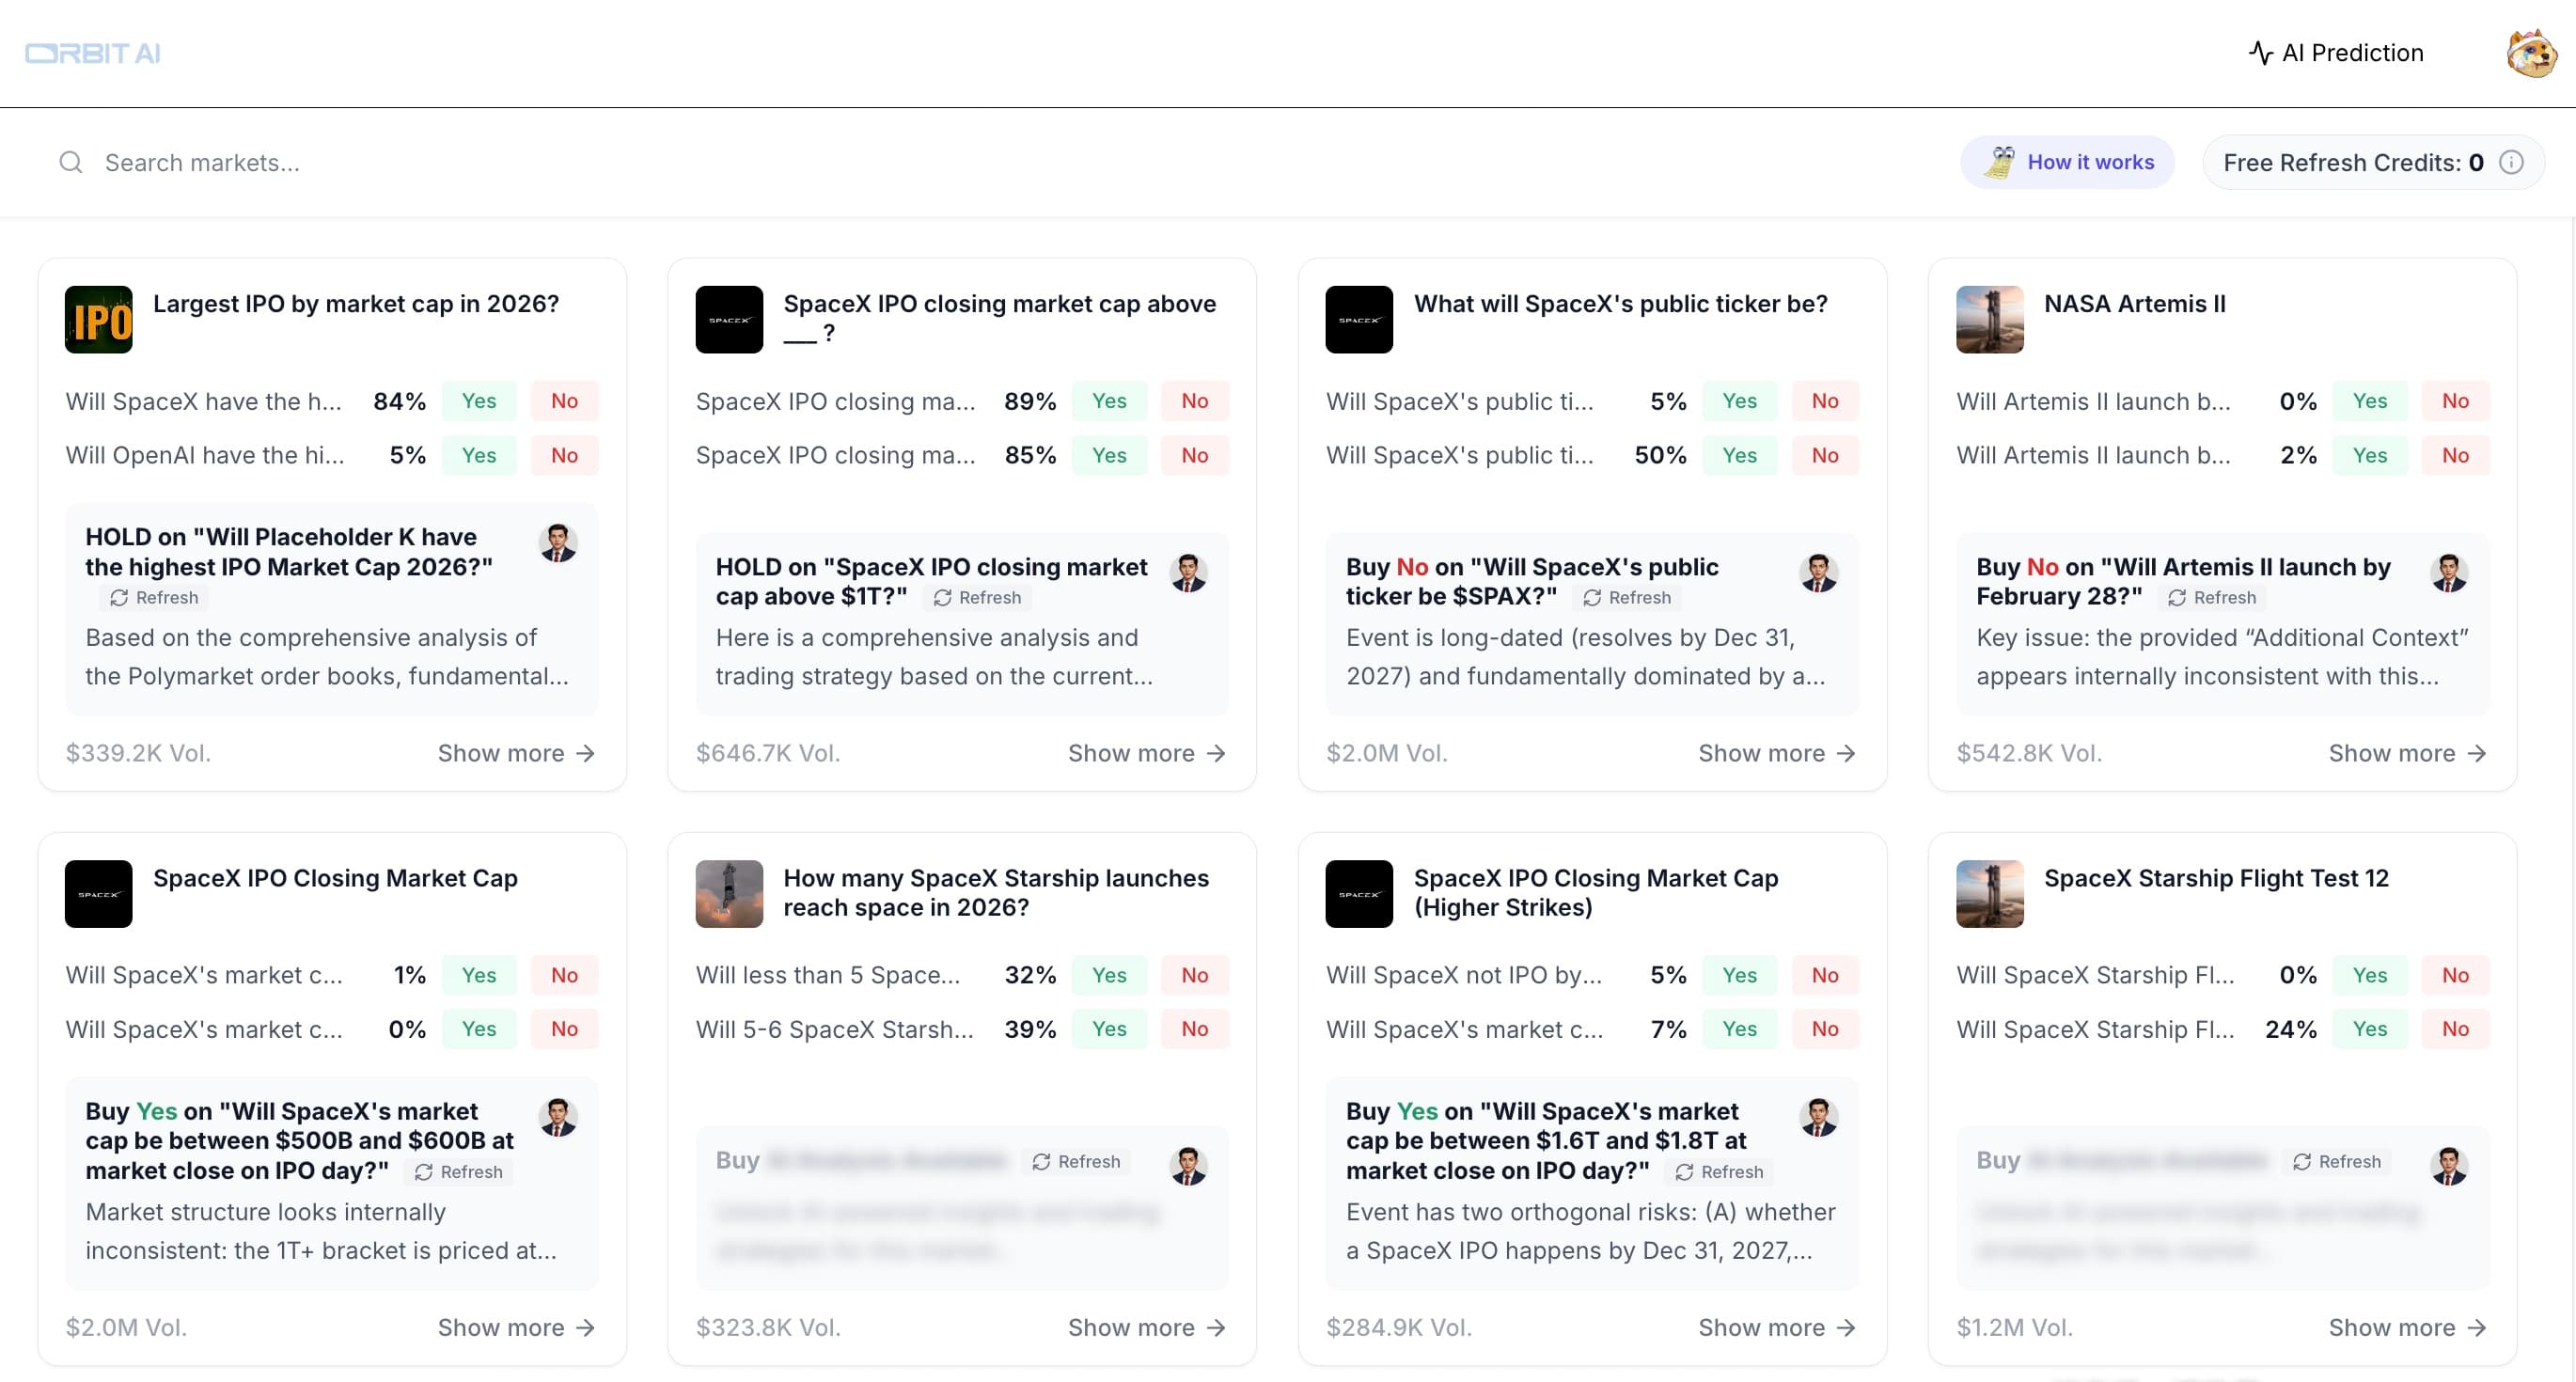Click the info icon beside Free Refresh Credits
Viewport: 2576px width, 1382px height.
click(x=2511, y=162)
